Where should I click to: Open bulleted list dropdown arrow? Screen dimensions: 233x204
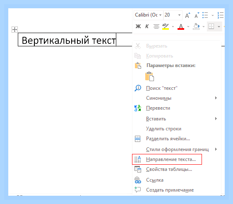[213, 15]
